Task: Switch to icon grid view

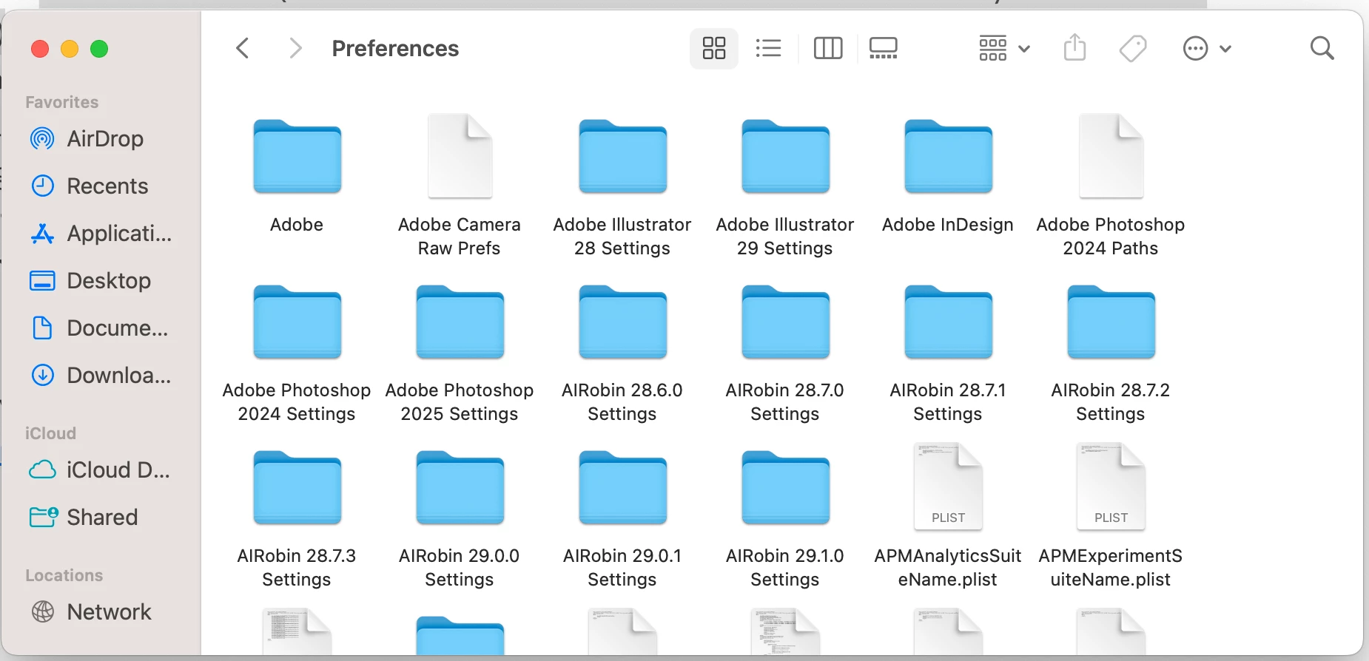Action: tap(714, 49)
